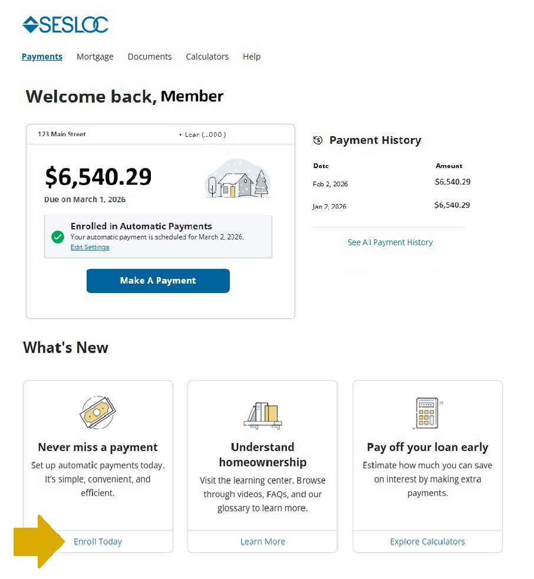
Task: Click the yellow arrow pointing at Enroll Today
Action: [37, 541]
